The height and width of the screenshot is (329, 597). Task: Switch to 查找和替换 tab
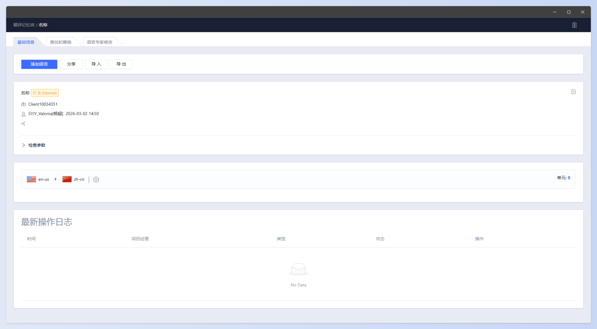61,42
